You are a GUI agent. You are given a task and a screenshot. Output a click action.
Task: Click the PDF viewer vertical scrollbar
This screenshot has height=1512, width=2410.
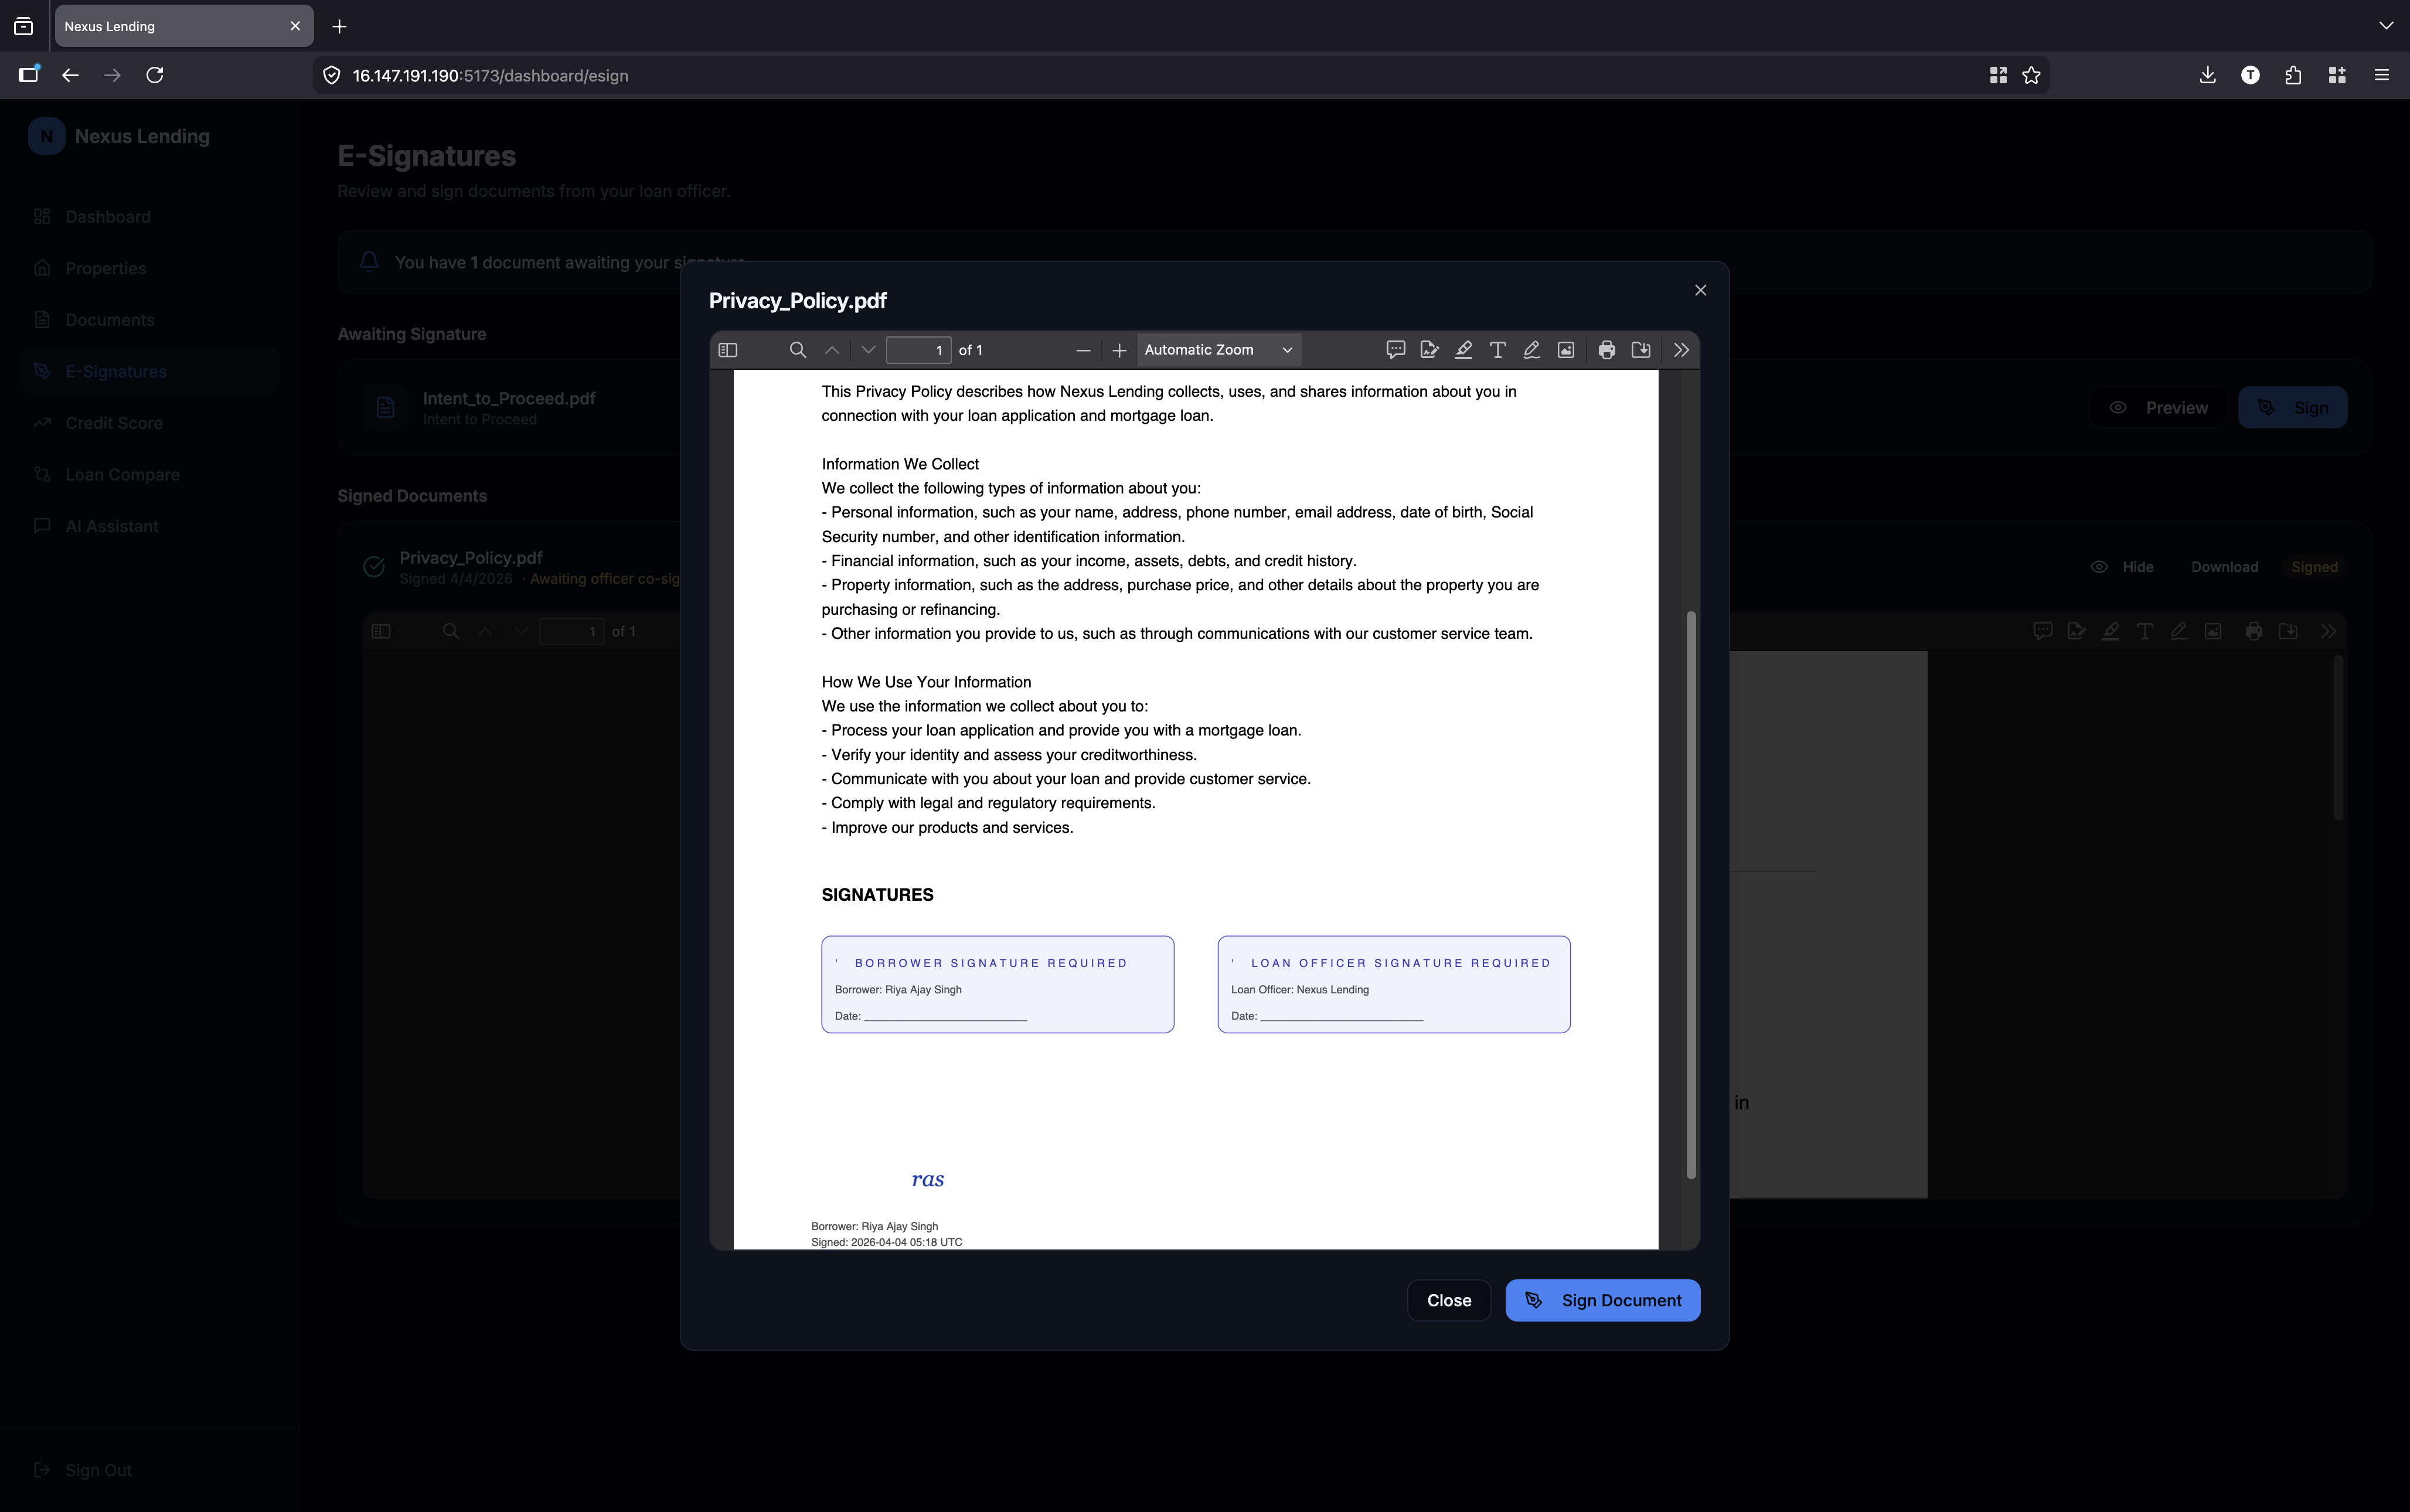point(1690,894)
